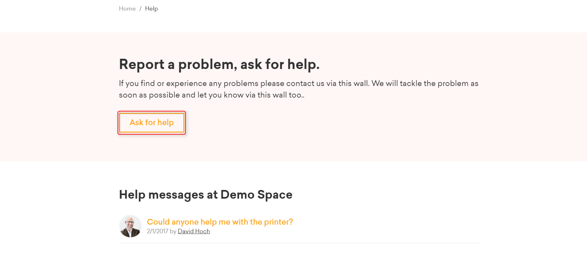587x258 pixels.
Task: Click the 2/1/2017 message date text
Action: point(157,231)
